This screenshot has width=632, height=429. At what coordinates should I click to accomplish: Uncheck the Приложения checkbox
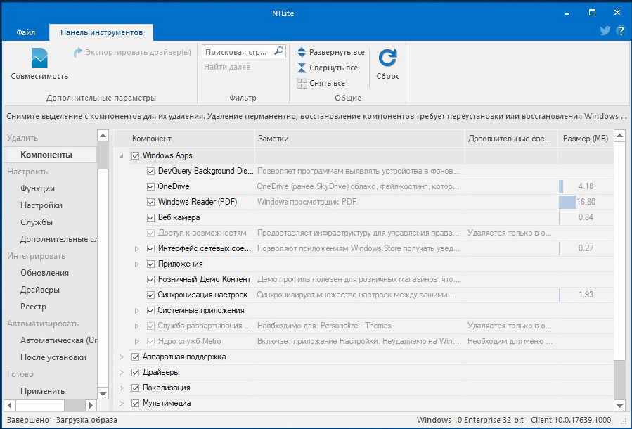(150, 264)
